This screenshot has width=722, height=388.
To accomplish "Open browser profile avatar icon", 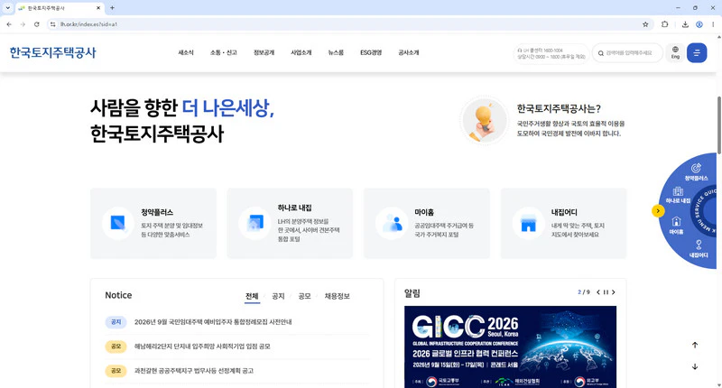I will coord(699,24).
